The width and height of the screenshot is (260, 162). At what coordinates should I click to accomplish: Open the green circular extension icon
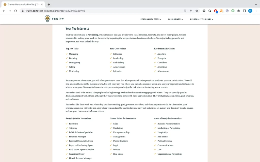[233, 11]
